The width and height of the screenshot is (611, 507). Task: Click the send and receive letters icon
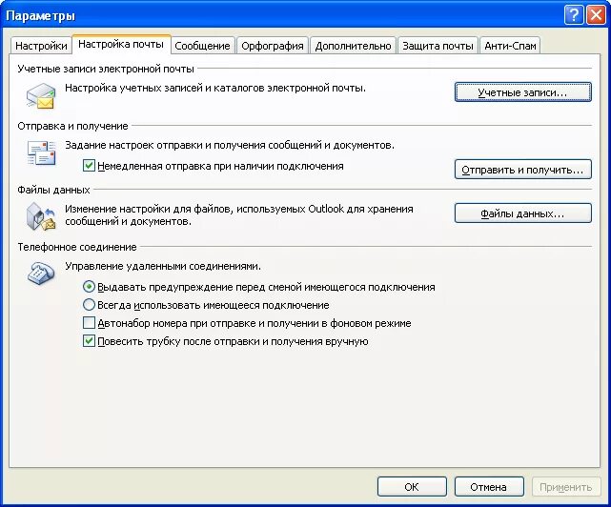point(42,152)
